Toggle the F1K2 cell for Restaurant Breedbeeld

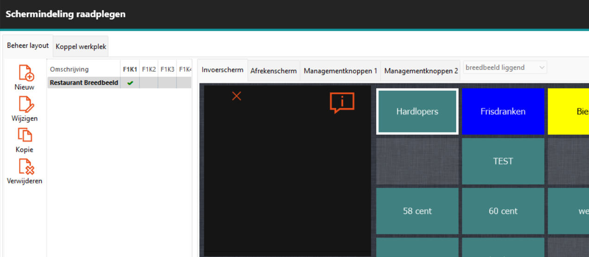click(148, 83)
